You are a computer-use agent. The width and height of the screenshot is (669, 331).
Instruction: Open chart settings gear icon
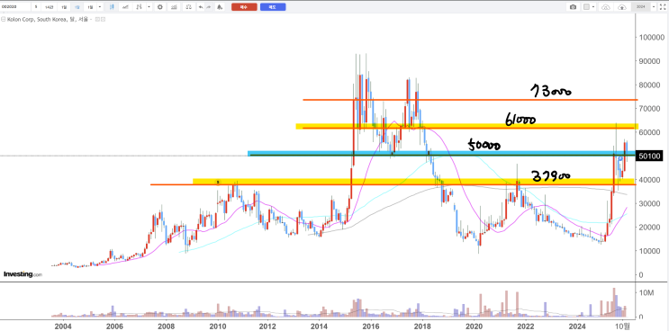(x=160, y=7)
